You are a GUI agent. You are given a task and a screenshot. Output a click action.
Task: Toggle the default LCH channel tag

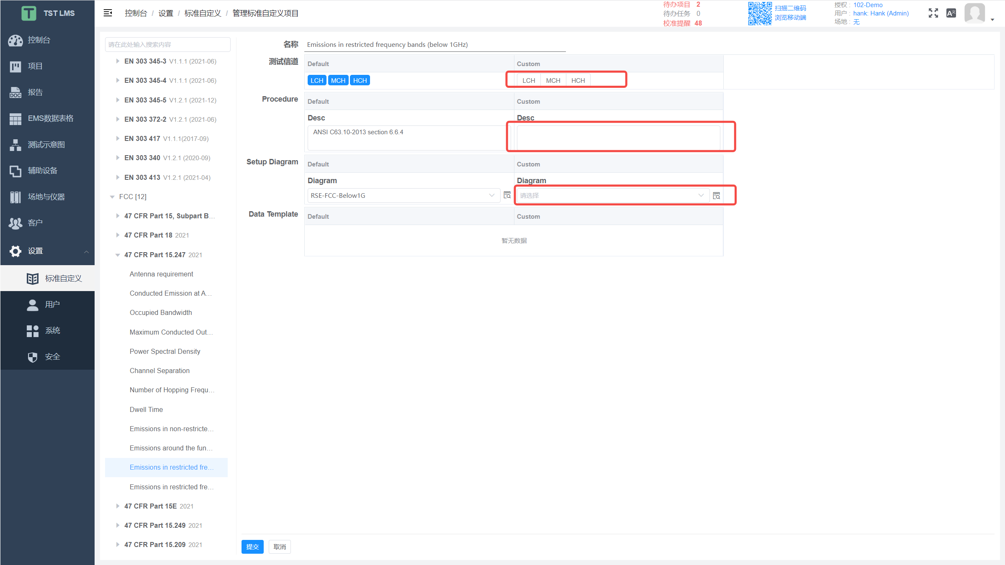coord(317,80)
